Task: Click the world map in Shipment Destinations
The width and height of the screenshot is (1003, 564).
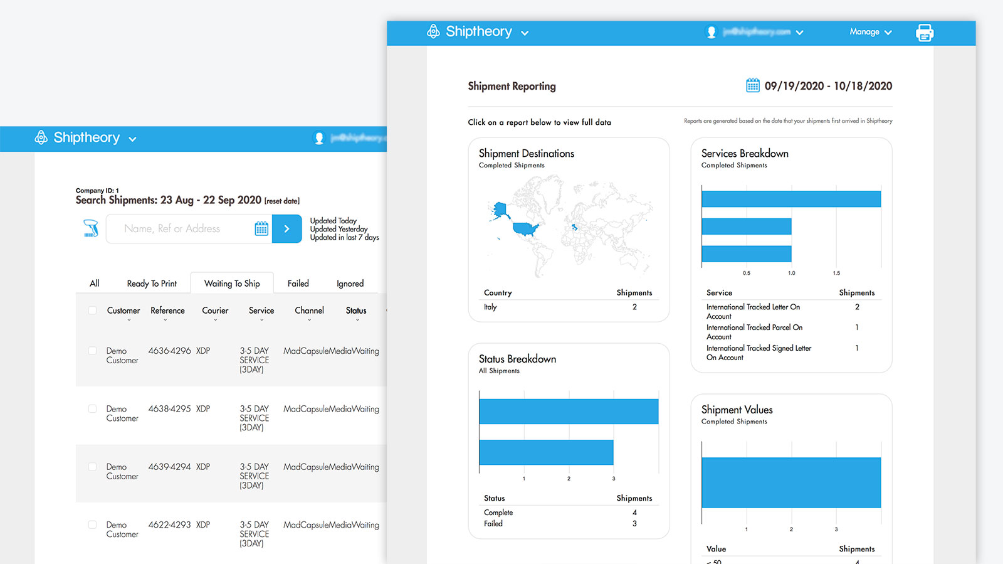Action: pos(569,226)
